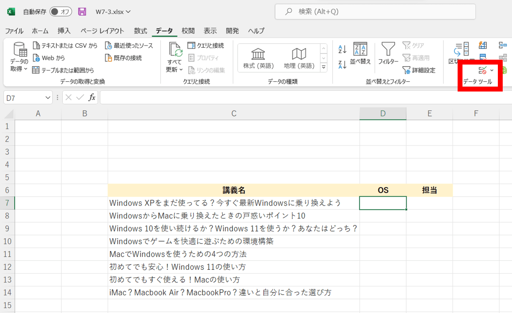Switch to the 校閲 tab
512x313 pixels.
coord(188,31)
